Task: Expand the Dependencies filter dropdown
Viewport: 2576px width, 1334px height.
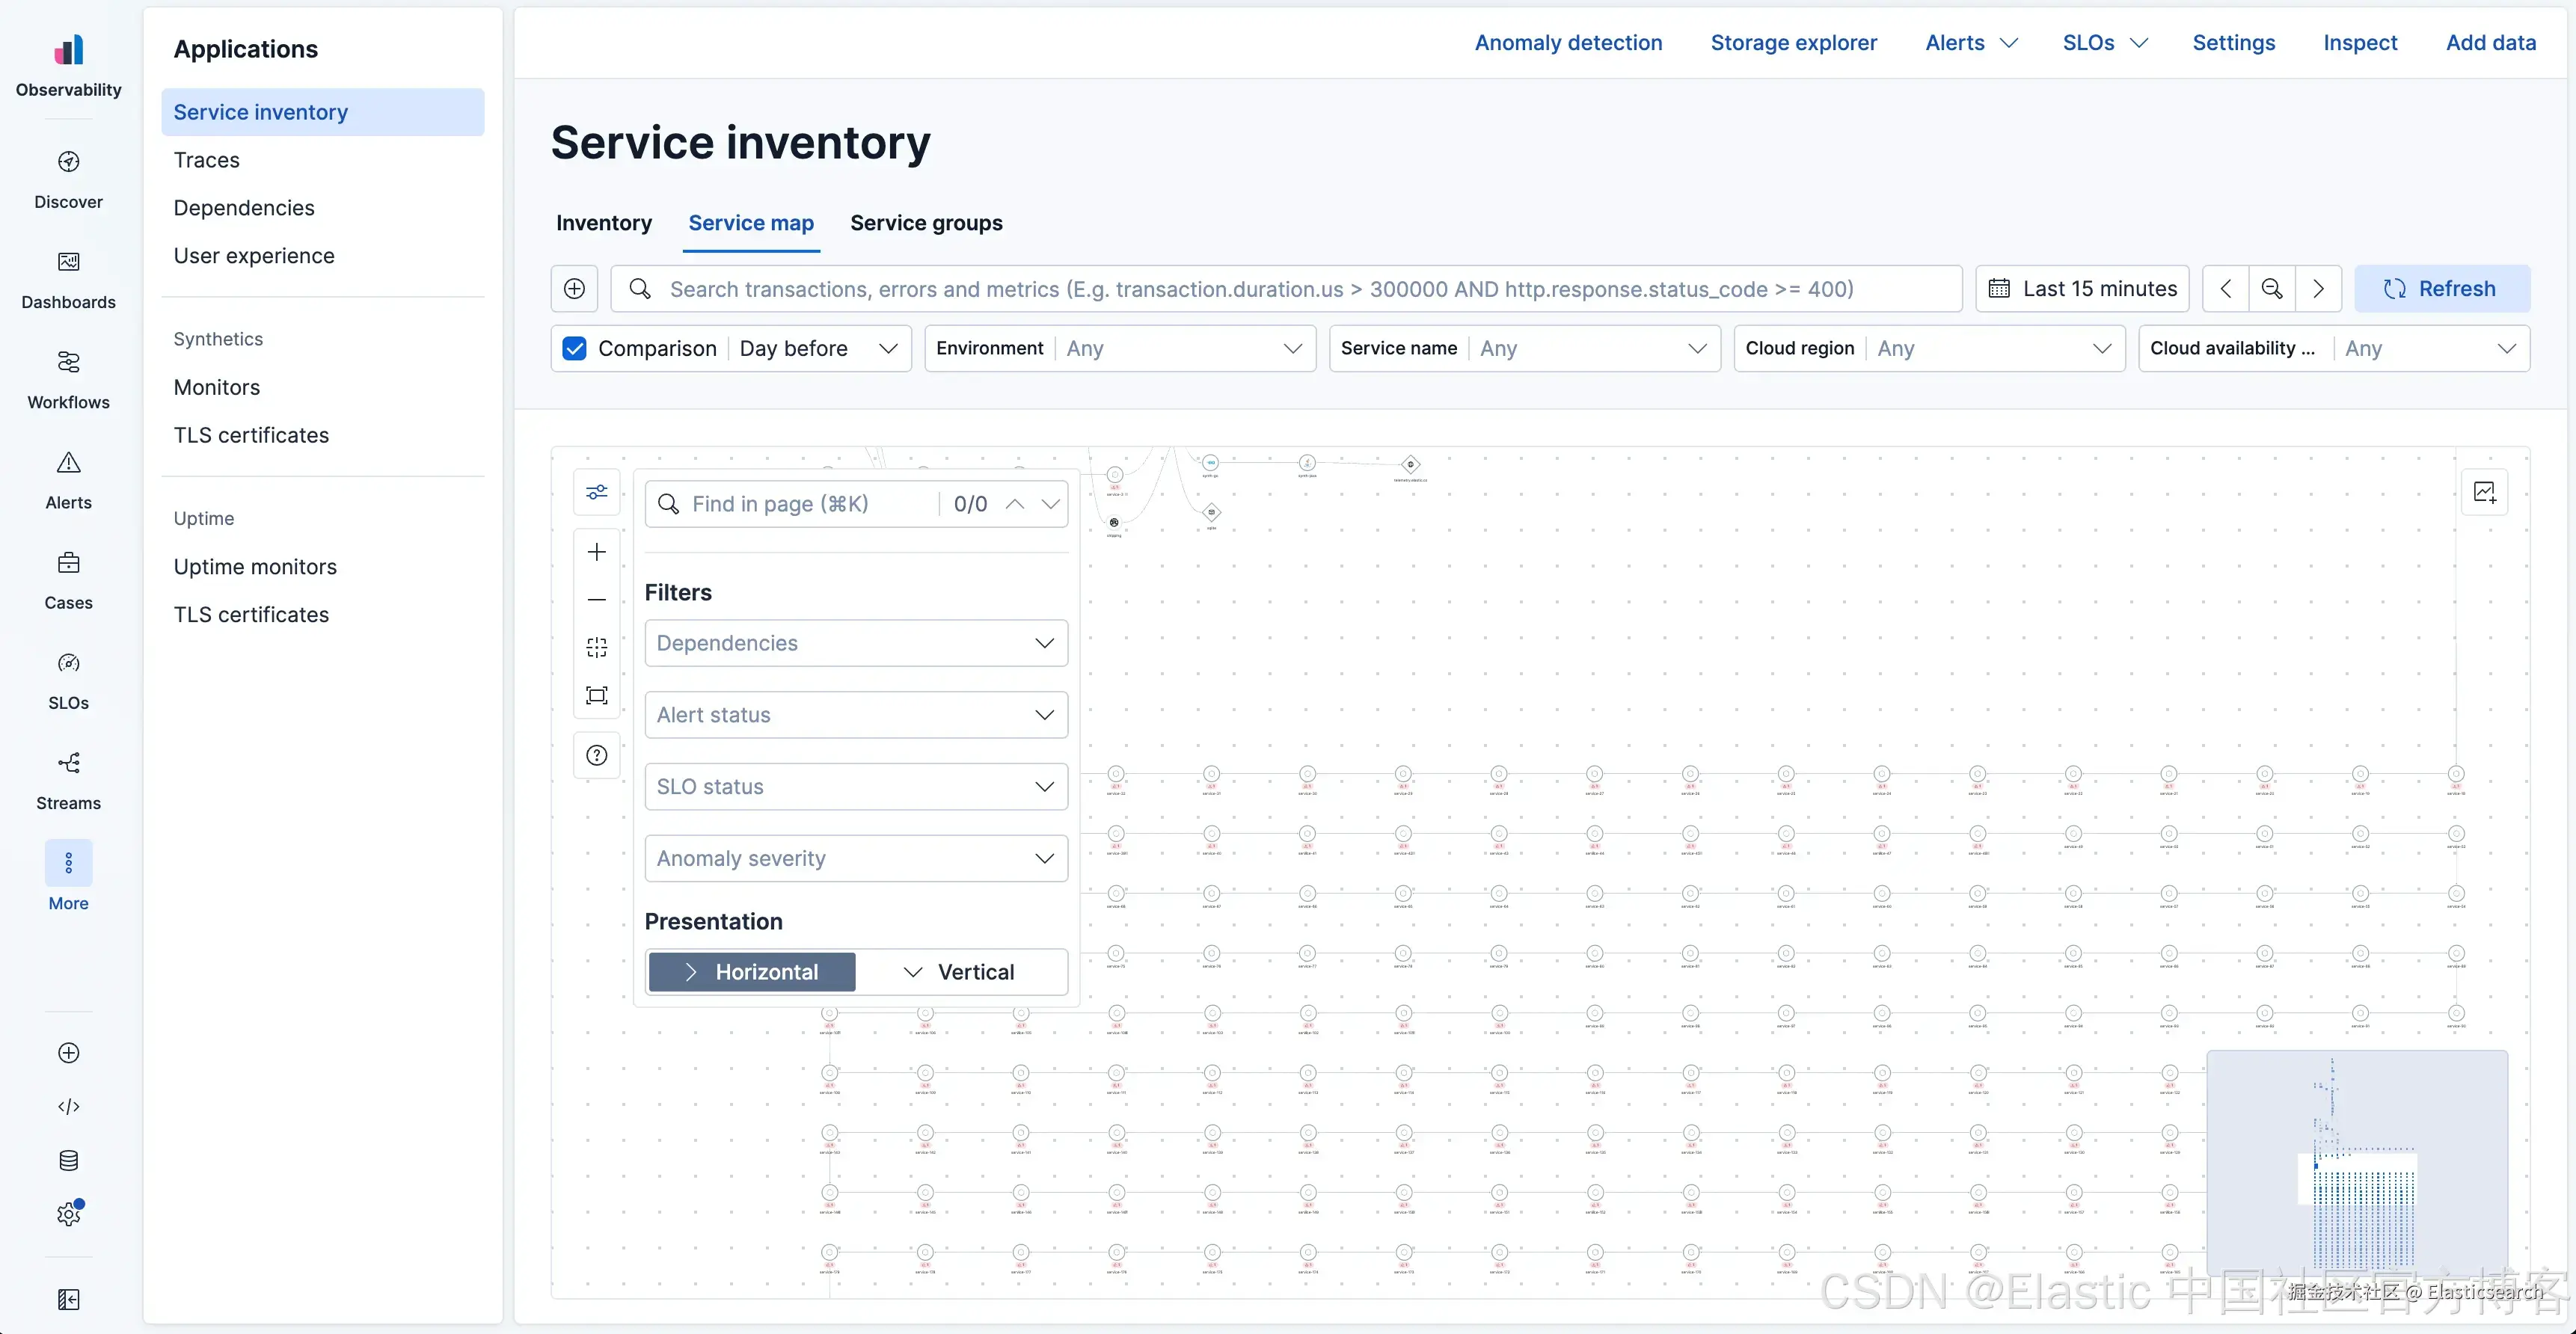Action: coord(857,643)
